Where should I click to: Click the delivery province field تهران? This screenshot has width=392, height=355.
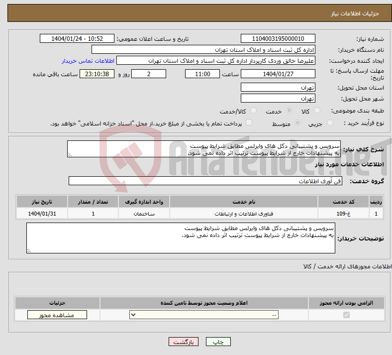pos(278,87)
